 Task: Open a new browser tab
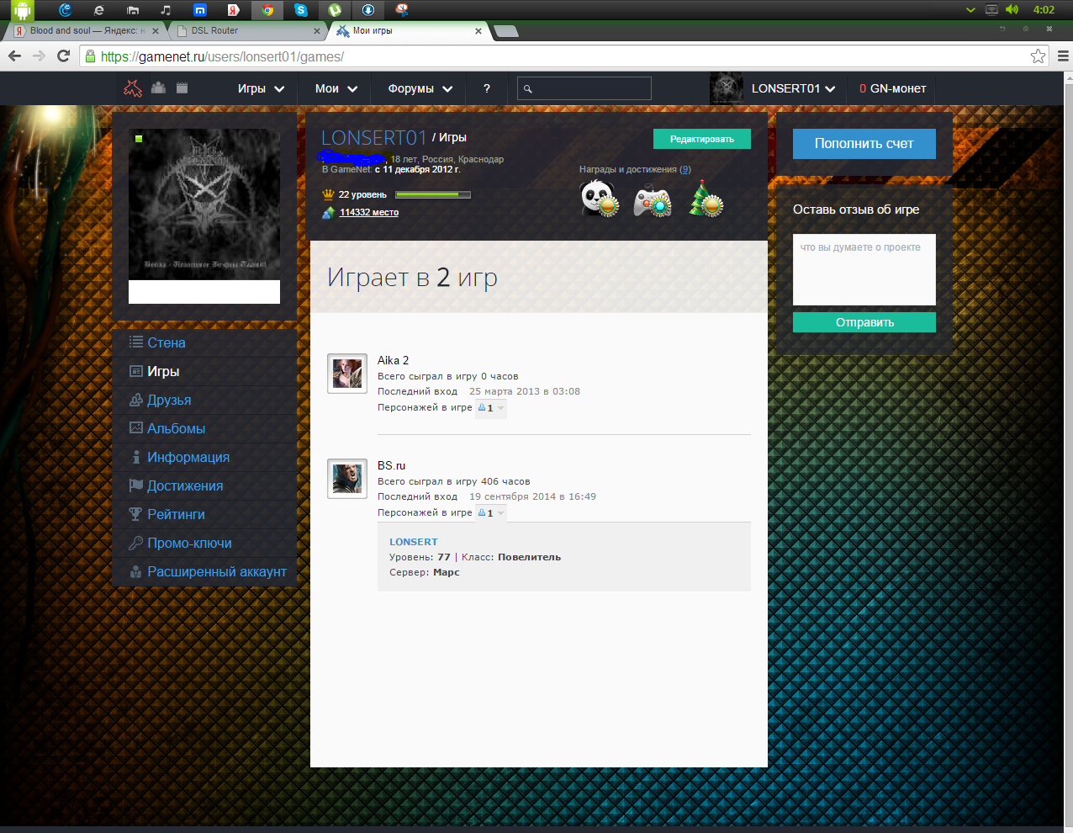[505, 31]
